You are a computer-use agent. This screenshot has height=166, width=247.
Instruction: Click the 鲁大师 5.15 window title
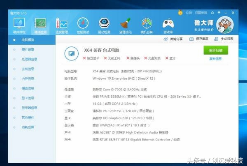click(x=19, y=13)
